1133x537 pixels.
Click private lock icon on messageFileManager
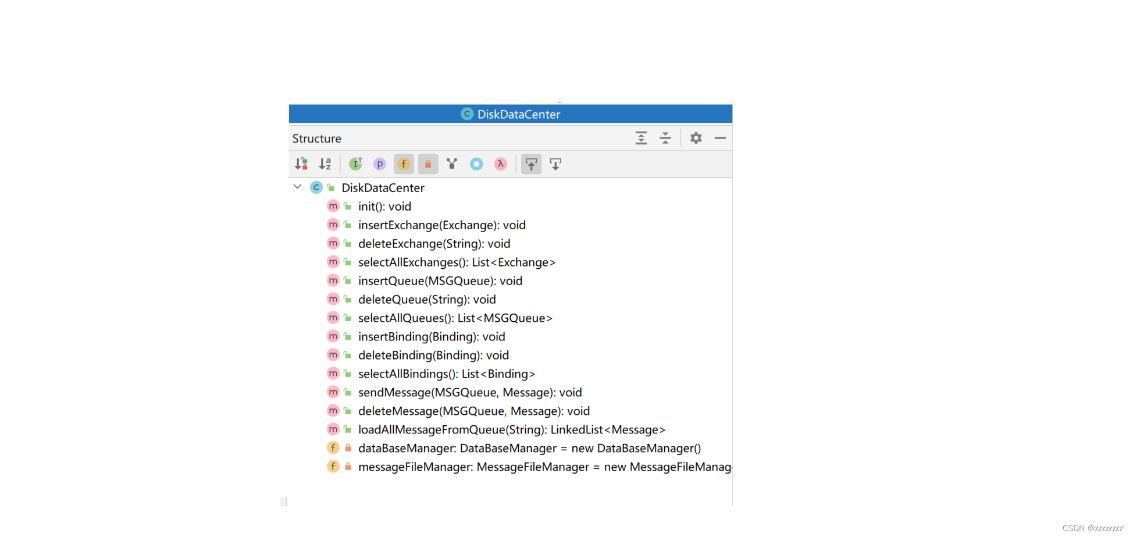tap(348, 467)
